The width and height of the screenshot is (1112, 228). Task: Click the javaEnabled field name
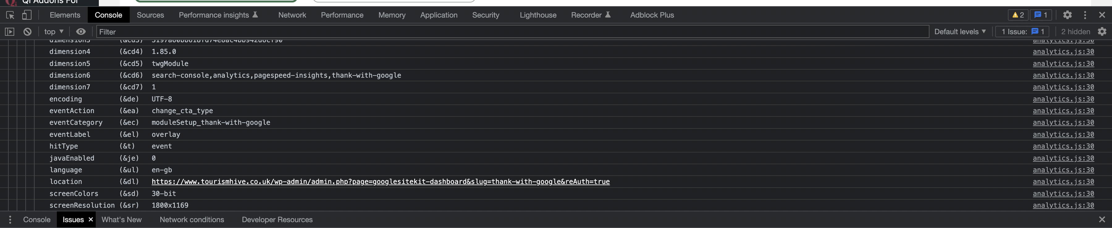point(72,158)
